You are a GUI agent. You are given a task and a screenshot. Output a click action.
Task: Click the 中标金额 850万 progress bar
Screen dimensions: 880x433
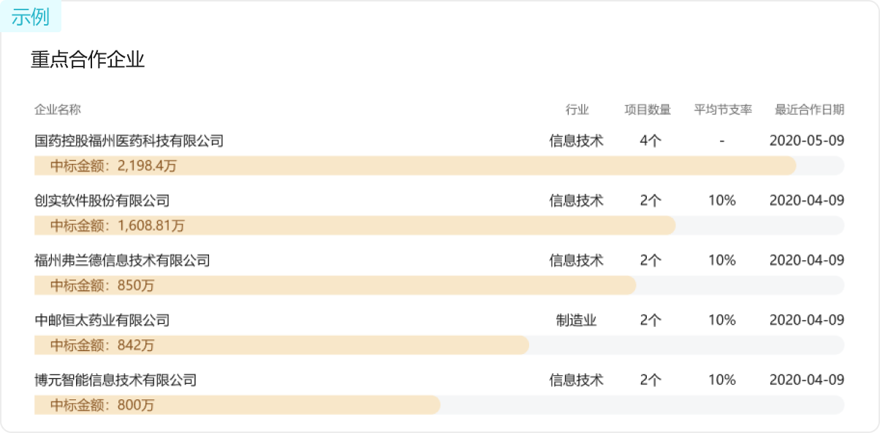[x=439, y=285]
